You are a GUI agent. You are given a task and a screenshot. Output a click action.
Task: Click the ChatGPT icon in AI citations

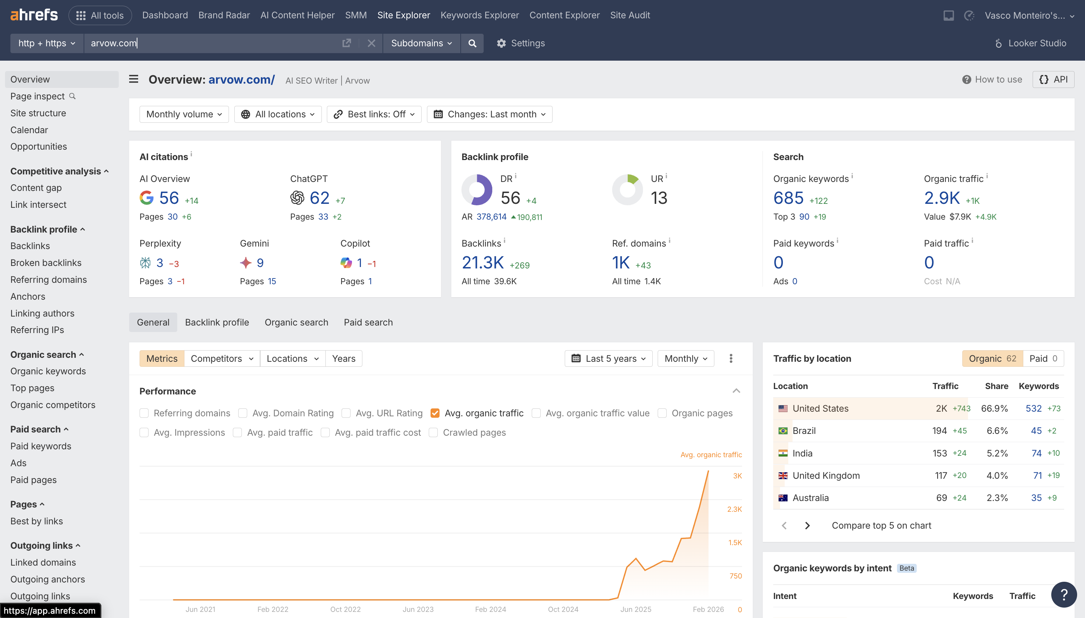click(x=297, y=197)
